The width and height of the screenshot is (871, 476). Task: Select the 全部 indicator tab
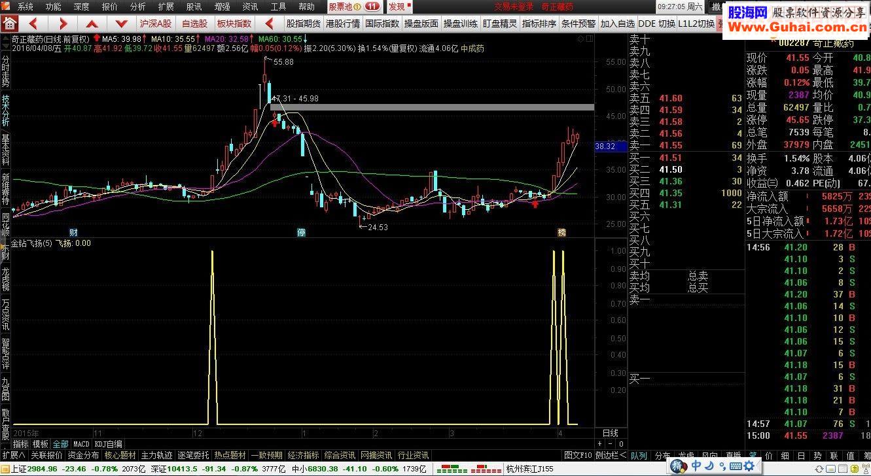tap(60, 444)
